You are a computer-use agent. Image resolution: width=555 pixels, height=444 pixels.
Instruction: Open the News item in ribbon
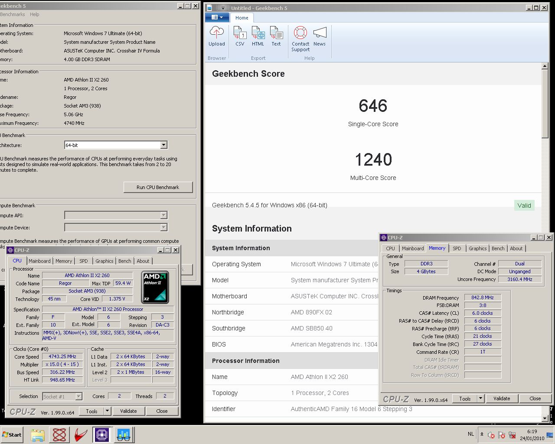[320, 36]
